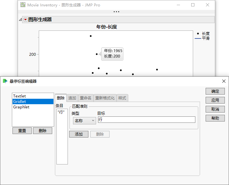Viewport: 229px width, 185px height.
Task: Select Gridlet in the list
Action: (33, 102)
